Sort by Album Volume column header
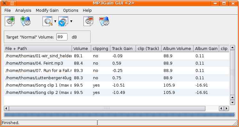The image size is (239, 127). point(178,49)
